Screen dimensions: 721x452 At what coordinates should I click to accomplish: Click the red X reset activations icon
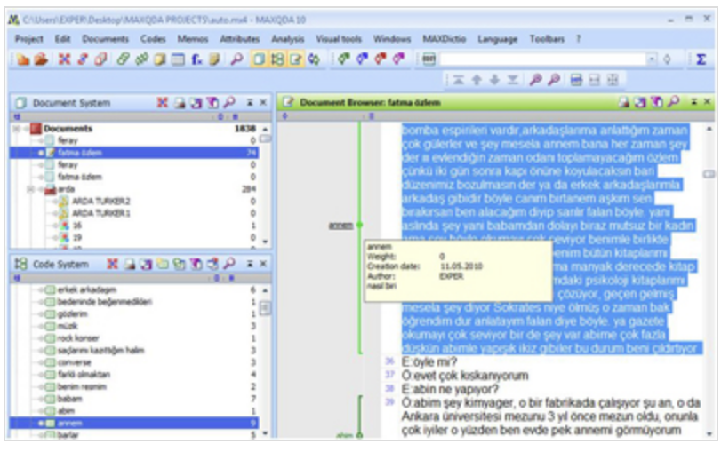pyautogui.click(x=64, y=59)
